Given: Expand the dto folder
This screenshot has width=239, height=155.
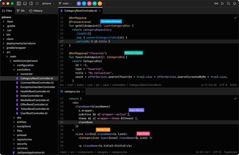Looking at the screenshot, I should coord(14,118).
